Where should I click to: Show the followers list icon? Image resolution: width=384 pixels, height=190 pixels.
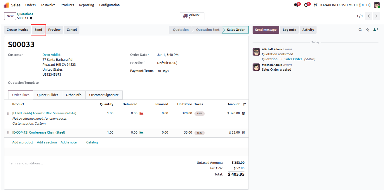pyautogui.click(x=376, y=30)
